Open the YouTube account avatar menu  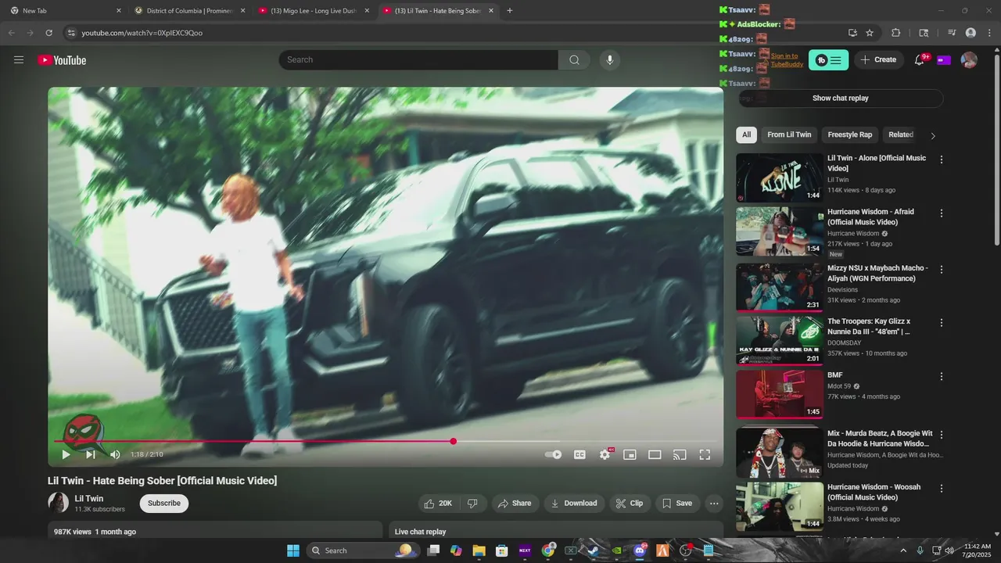coord(969,59)
